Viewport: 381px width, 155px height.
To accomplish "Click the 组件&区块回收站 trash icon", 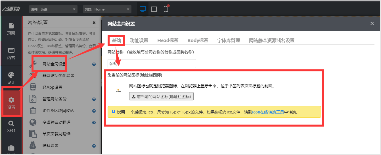I will pyautogui.click(x=33, y=111).
